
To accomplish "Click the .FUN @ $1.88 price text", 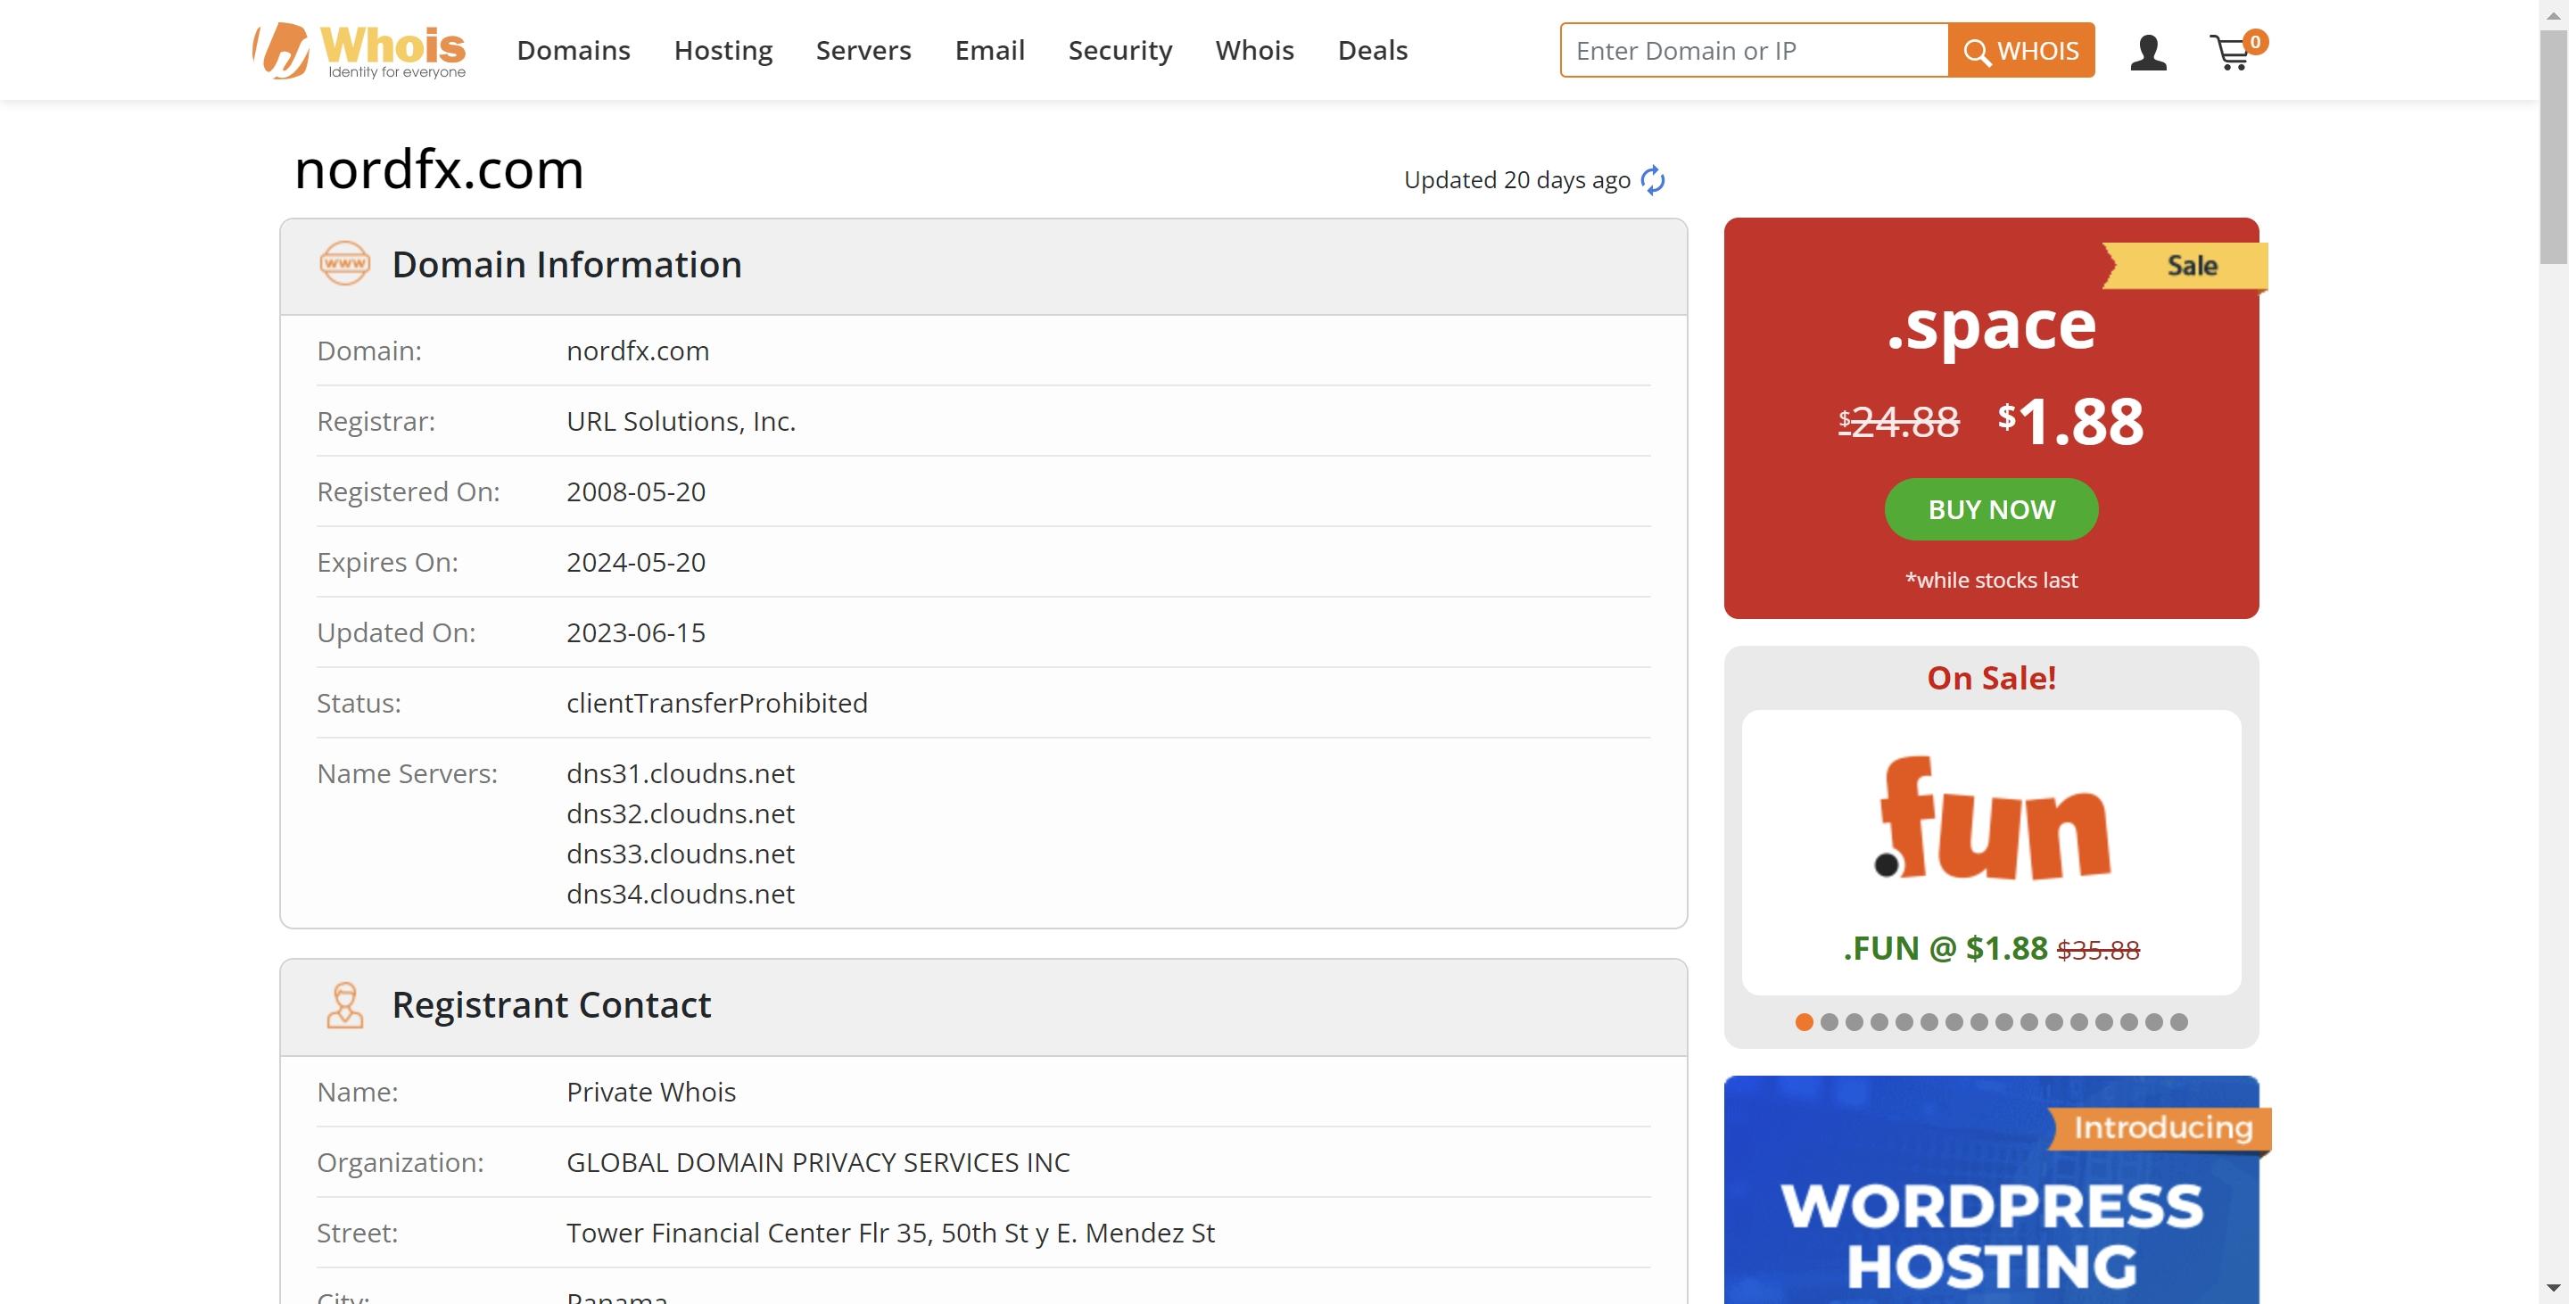I will (x=1945, y=948).
